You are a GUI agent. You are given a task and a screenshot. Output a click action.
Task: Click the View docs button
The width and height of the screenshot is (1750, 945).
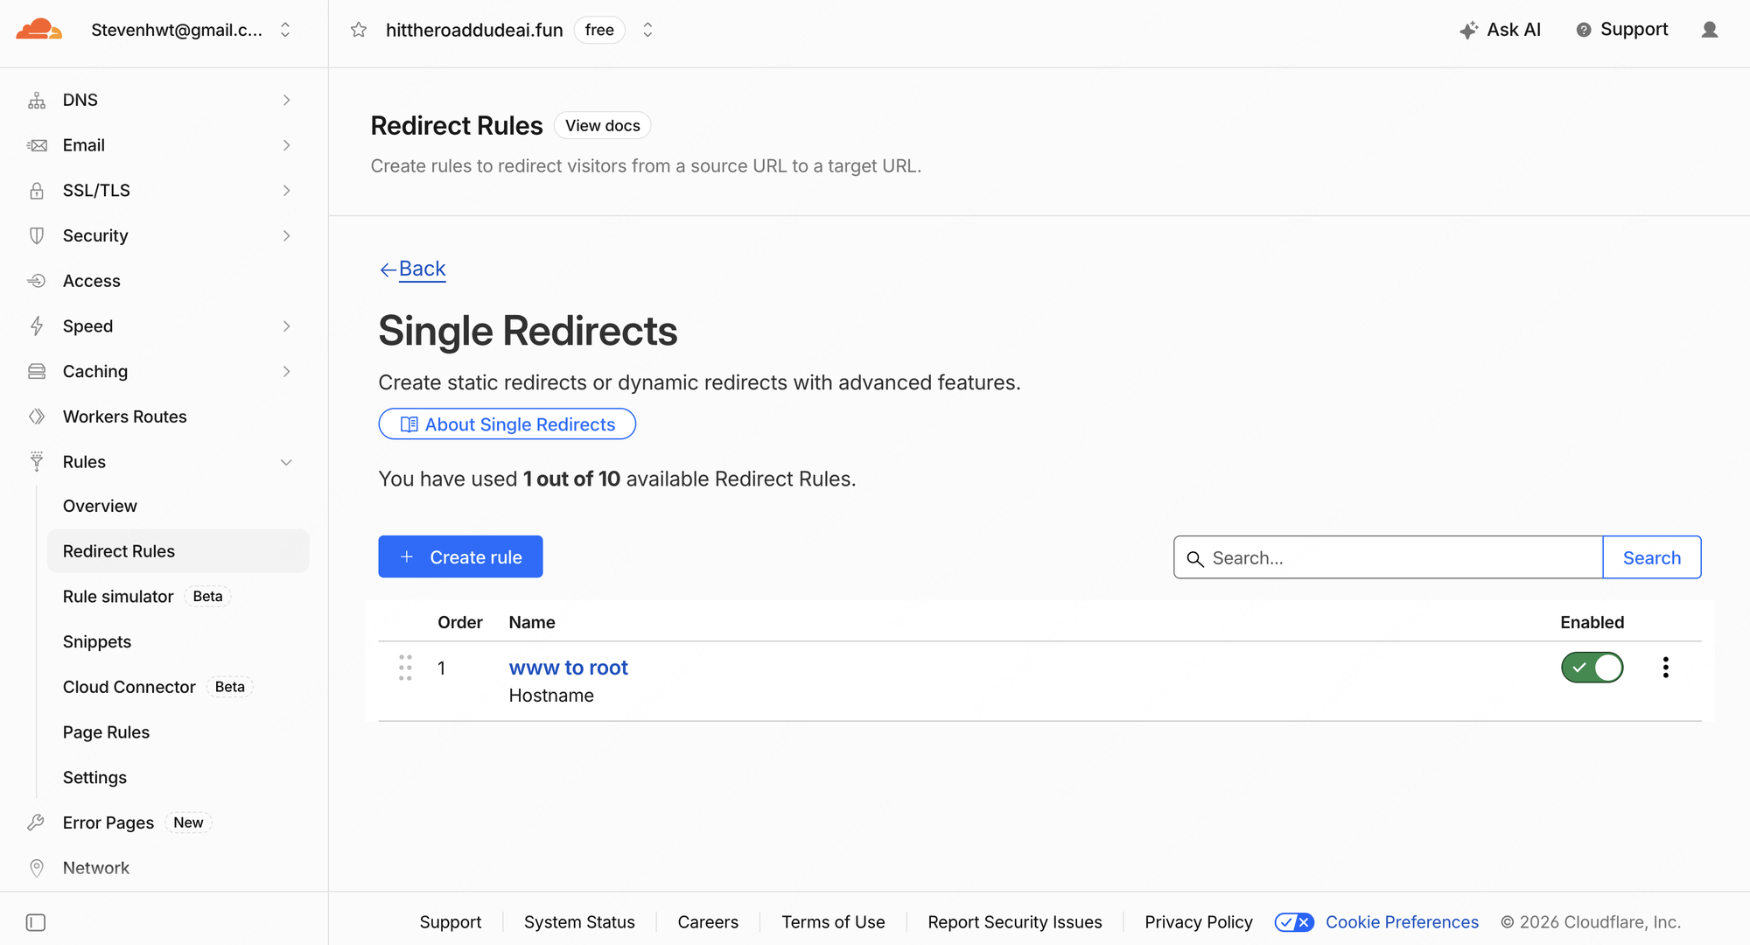click(x=602, y=125)
